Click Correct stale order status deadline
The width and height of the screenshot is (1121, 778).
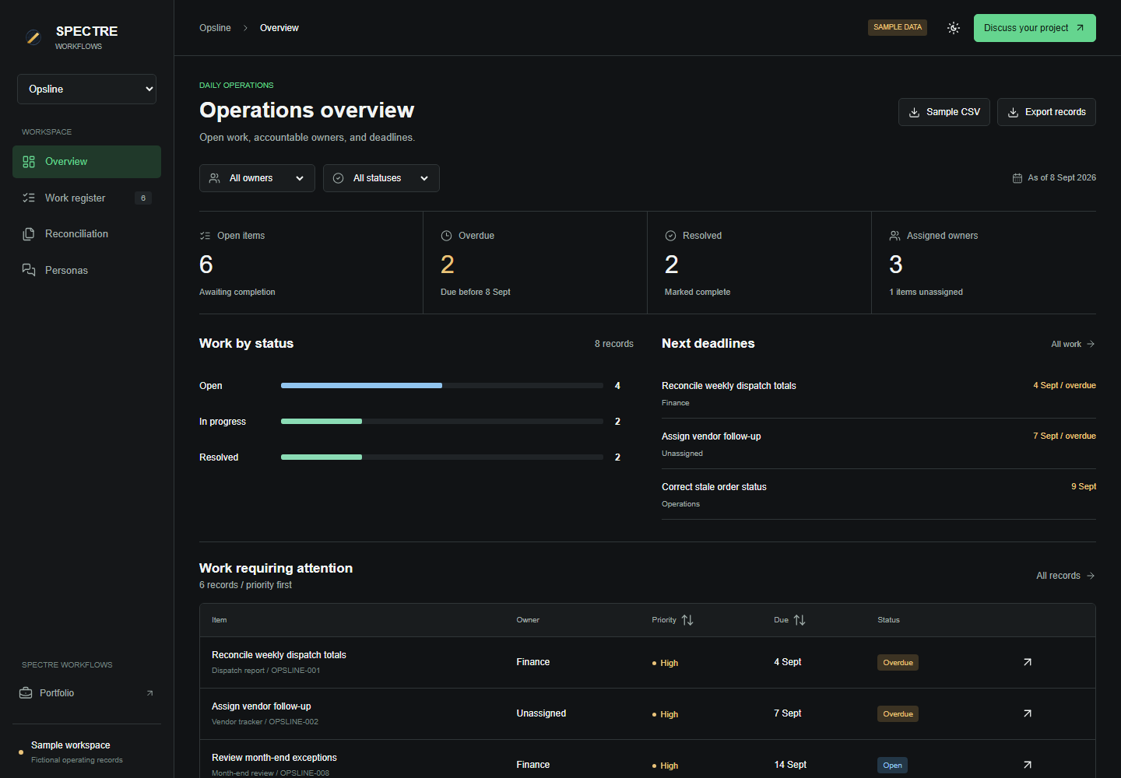pyautogui.click(x=714, y=487)
